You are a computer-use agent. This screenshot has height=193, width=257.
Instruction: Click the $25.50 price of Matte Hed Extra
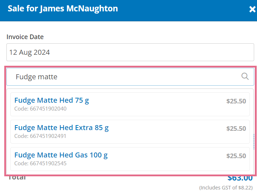(x=236, y=129)
